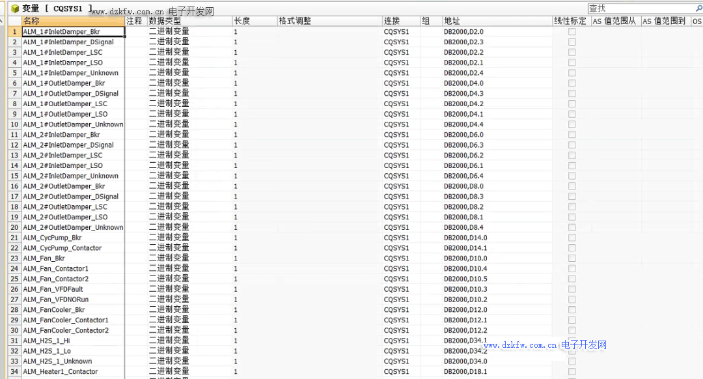Select the ALM_FanCooler_Contactor1 name cell

73,320
